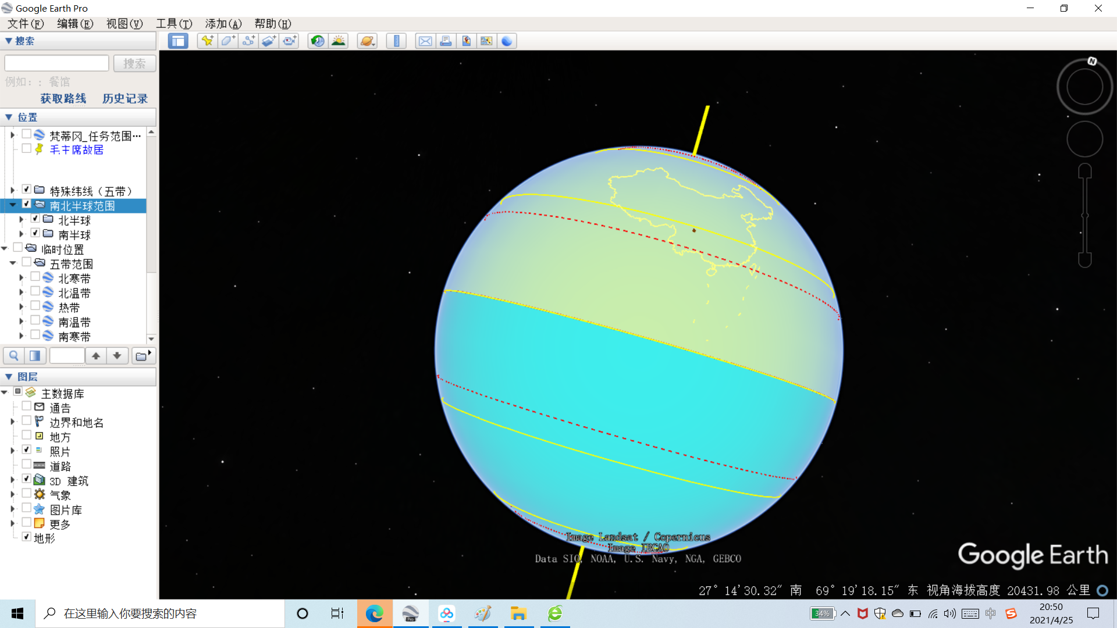Screen dimensions: 1117x628
Task: Click the N north indicator on the compass
Action: (x=1092, y=61)
